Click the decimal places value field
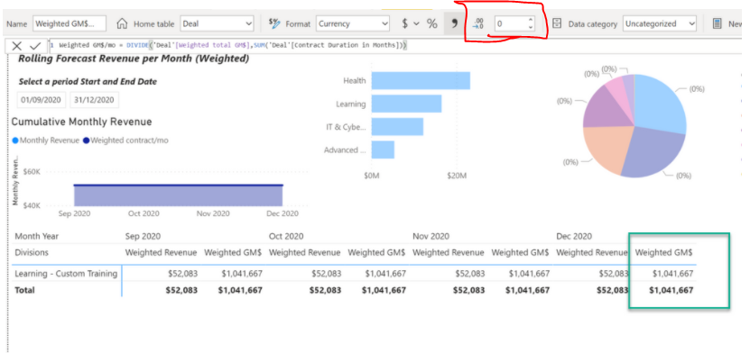 [510, 23]
